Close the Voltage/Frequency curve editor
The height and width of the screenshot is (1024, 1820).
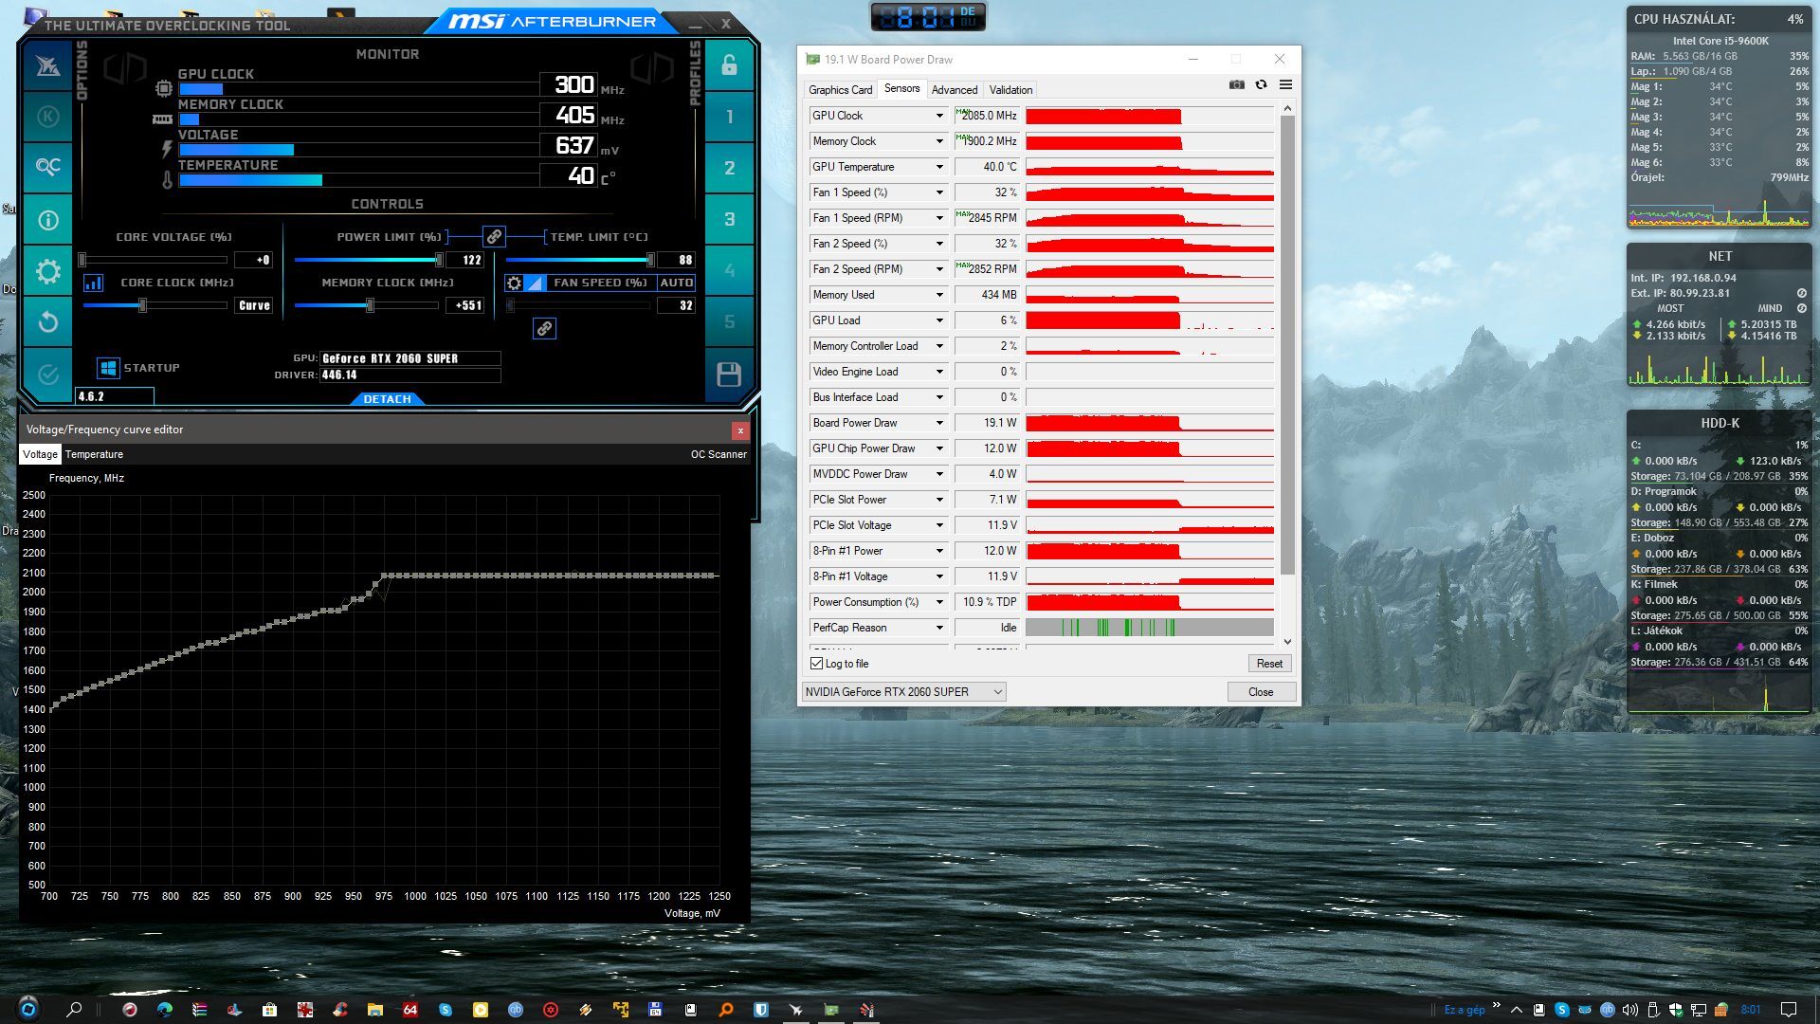[740, 430]
